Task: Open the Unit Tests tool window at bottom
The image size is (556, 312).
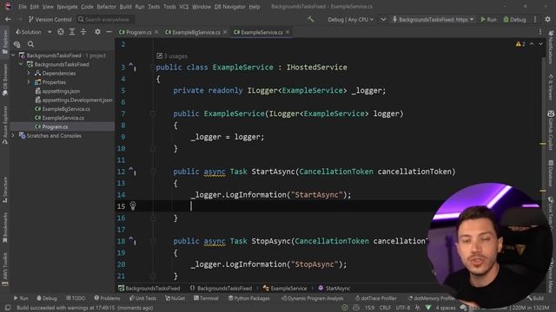Action: [142, 298]
